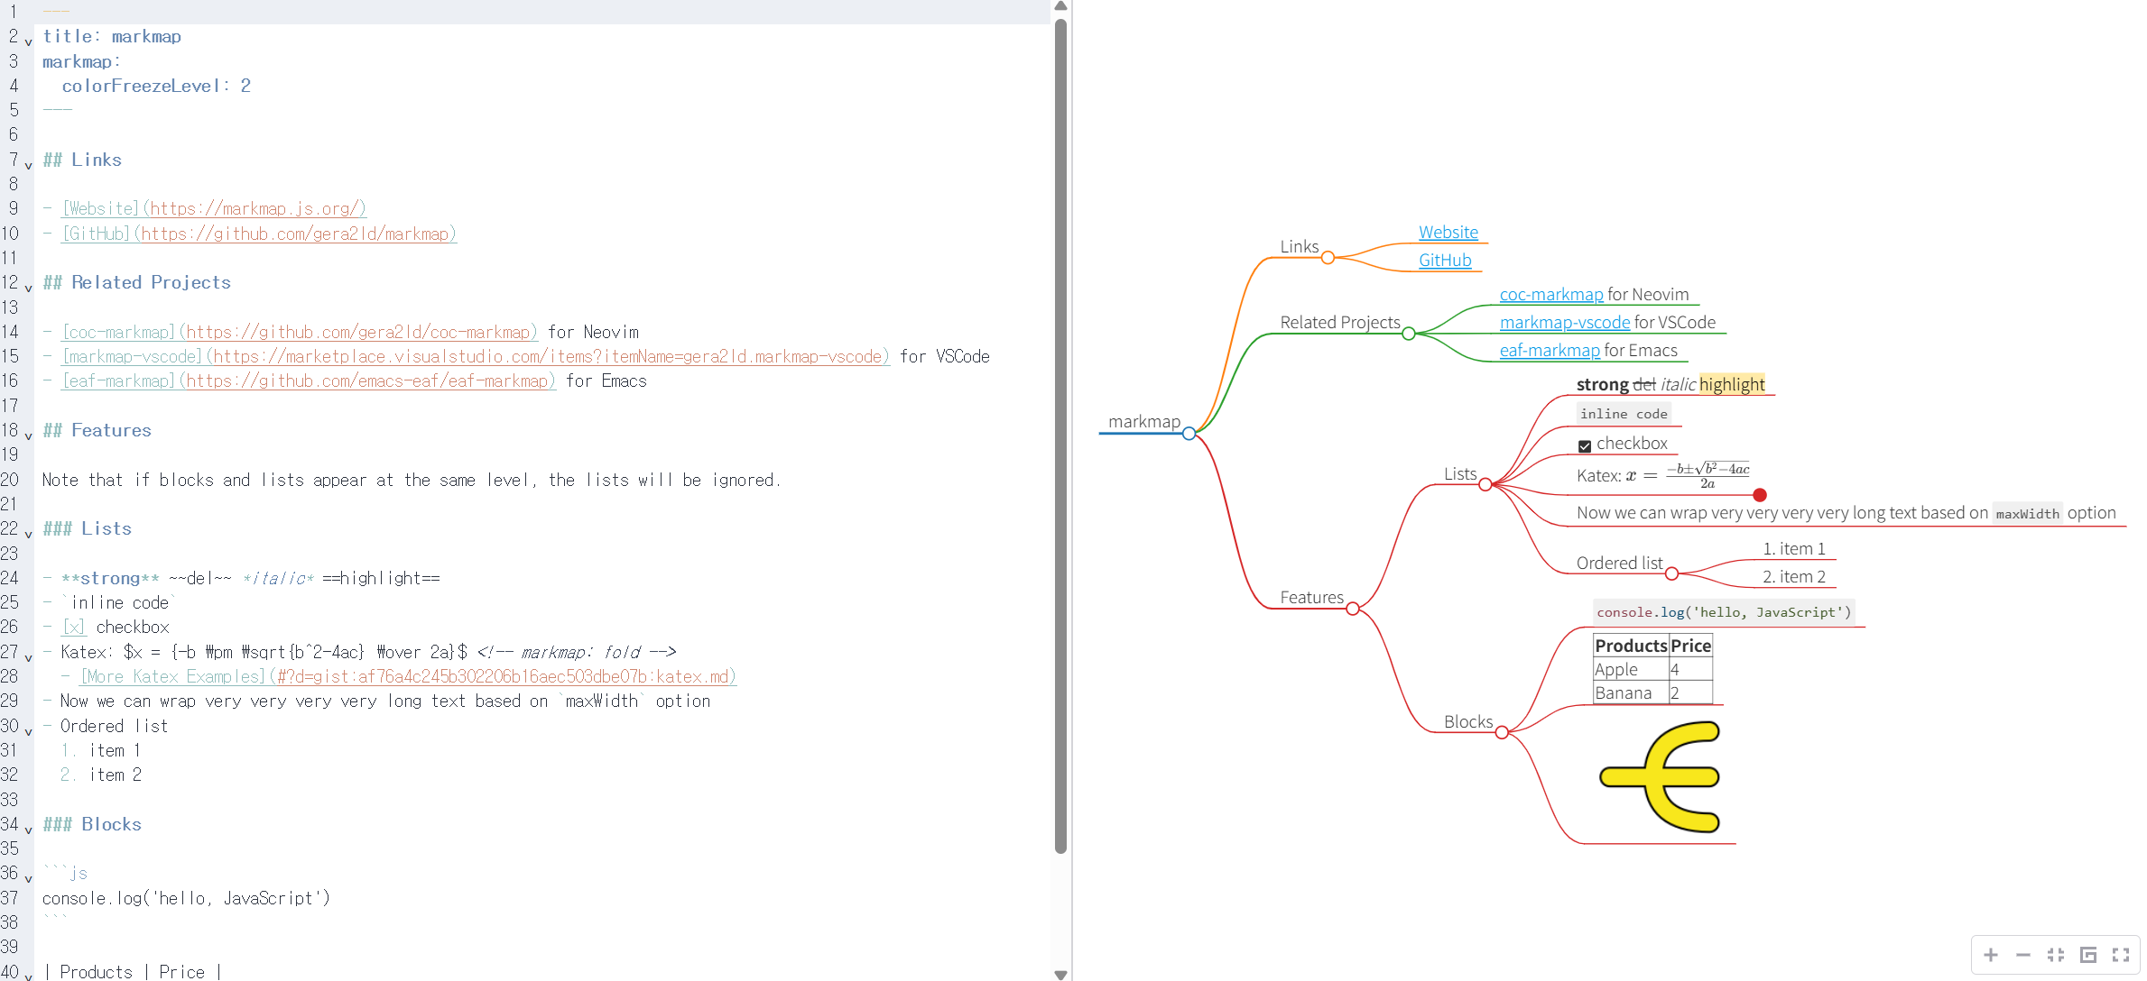Image resolution: width=2147 pixels, height=981 pixels.
Task: Click the [Website] markdown link in editor
Action: (x=214, y=208)
